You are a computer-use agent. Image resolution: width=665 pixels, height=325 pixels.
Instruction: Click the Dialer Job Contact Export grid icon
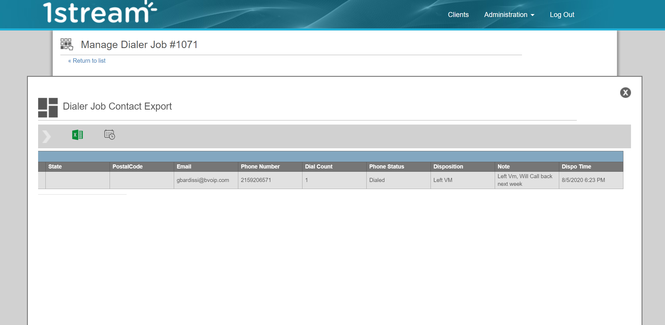click(48, 108)
